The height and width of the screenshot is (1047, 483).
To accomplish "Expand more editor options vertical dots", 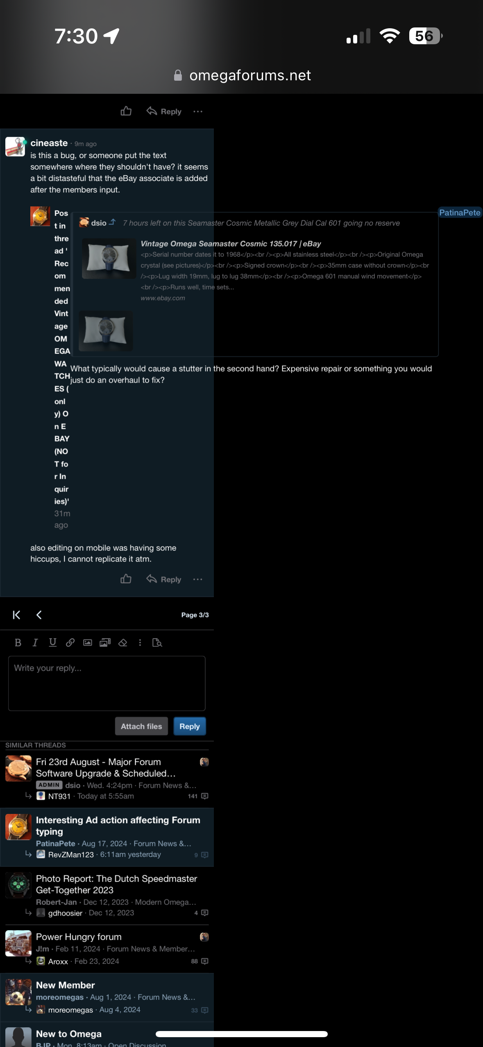I will coord(140,642).
